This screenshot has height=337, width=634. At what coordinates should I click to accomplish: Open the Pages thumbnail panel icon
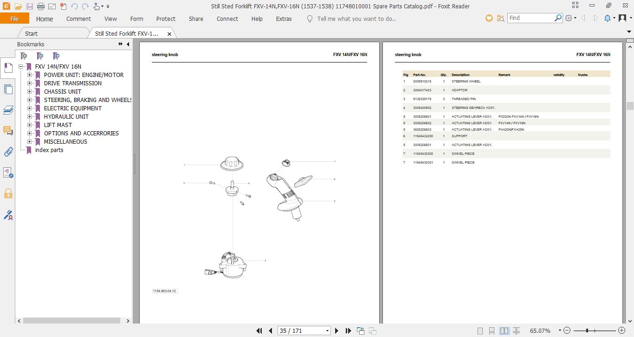[8, 89]
